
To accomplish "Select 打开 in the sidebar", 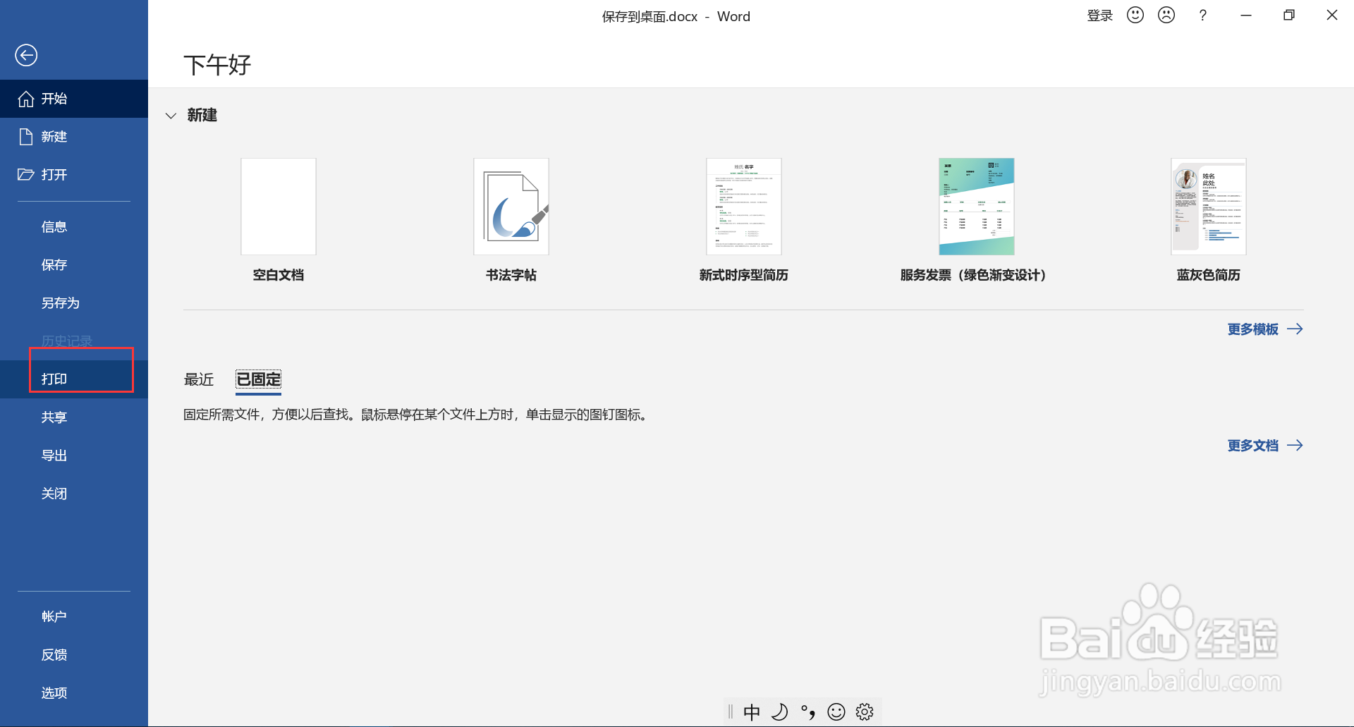I will [x=74, y=175].
